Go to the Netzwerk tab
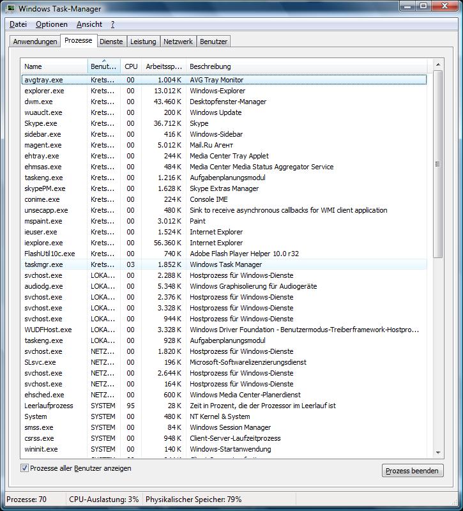463x511 pixels. [x=178, y=42]
